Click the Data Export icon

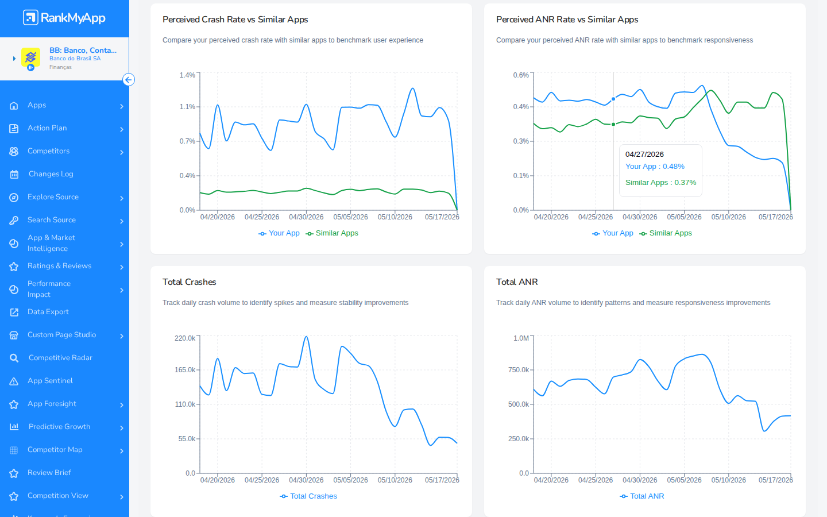(x=14, y=312)
